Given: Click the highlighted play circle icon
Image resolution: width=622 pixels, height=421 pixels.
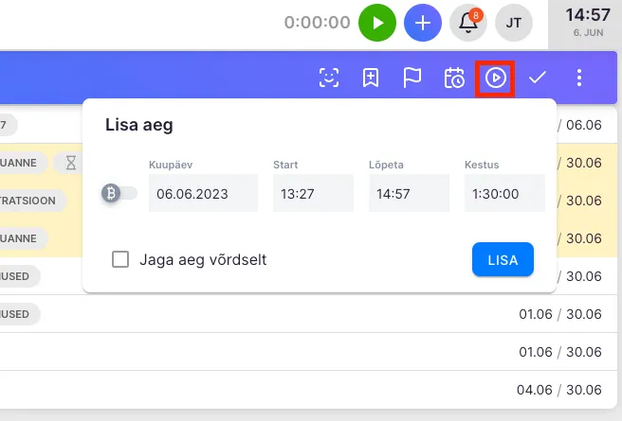Looking at the screenshot, I should [x=496, y=78].
